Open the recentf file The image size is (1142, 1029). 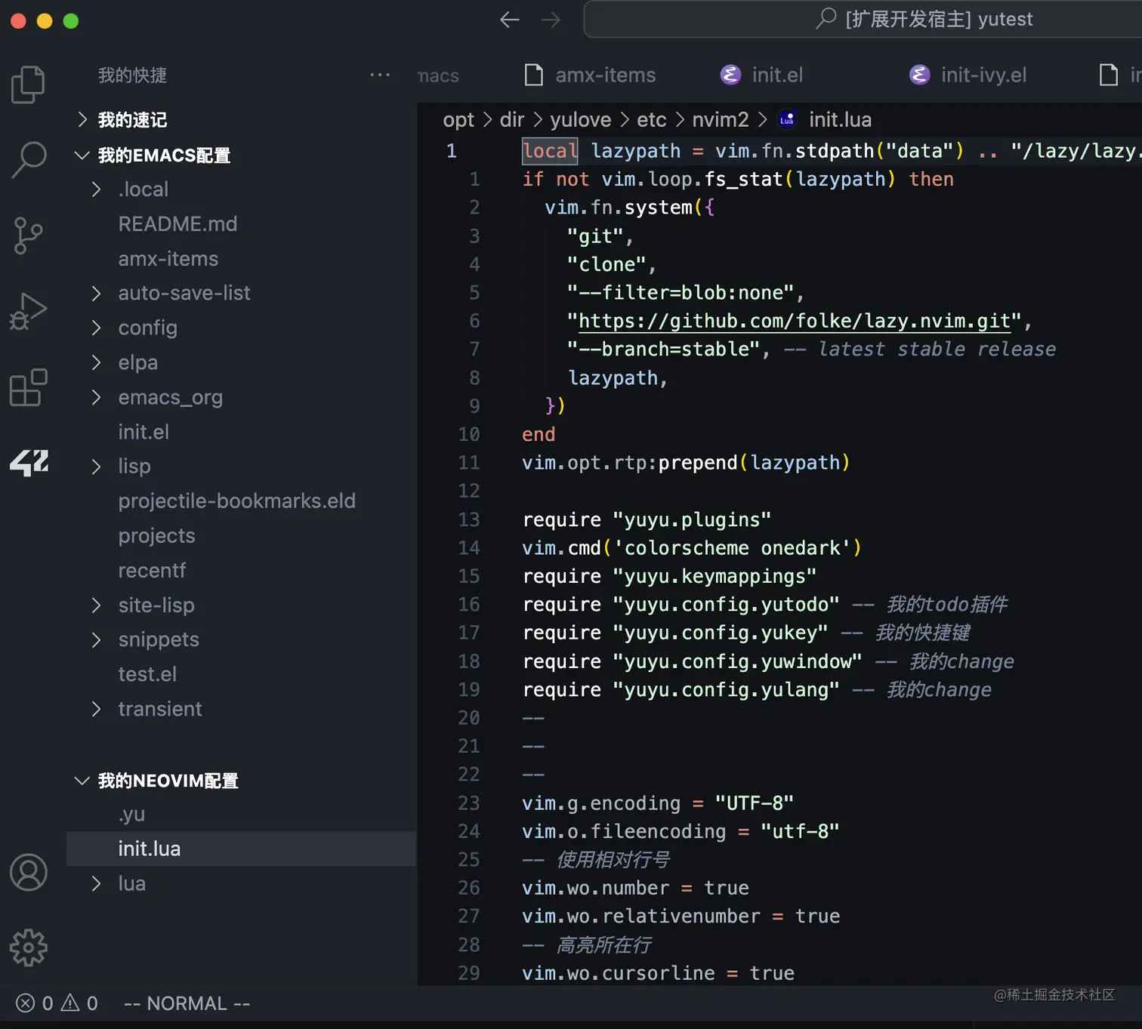pyautogui.click(x=152, y=571)
